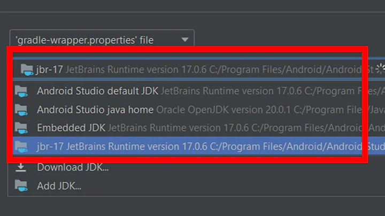Click the dropdown arrow beside gradle-wrapper.properties file
The image size is (385, 216).
click(x=185, y=40)
